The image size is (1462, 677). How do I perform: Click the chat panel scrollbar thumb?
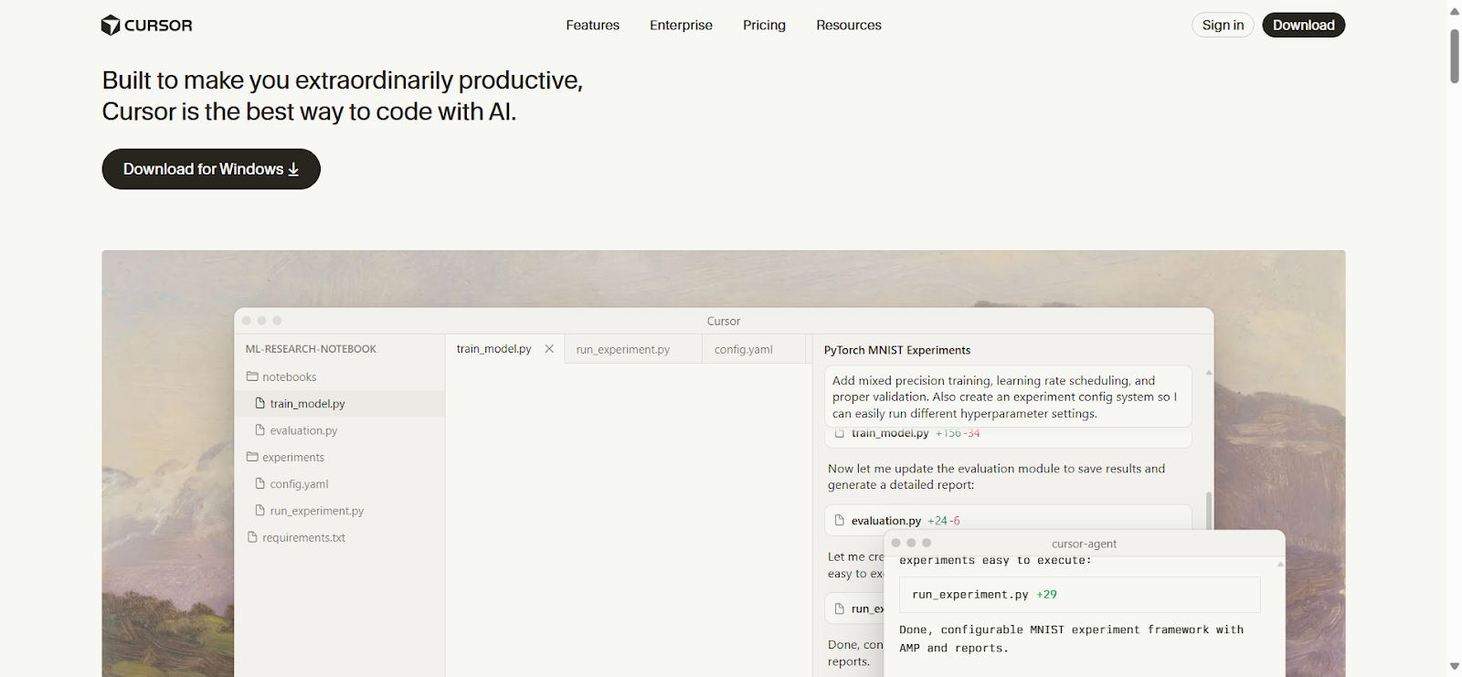pos(1209,510)
